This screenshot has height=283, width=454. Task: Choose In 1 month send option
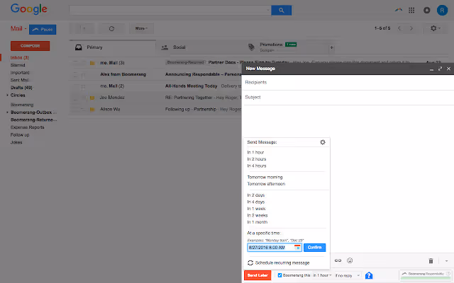(257, 222)
